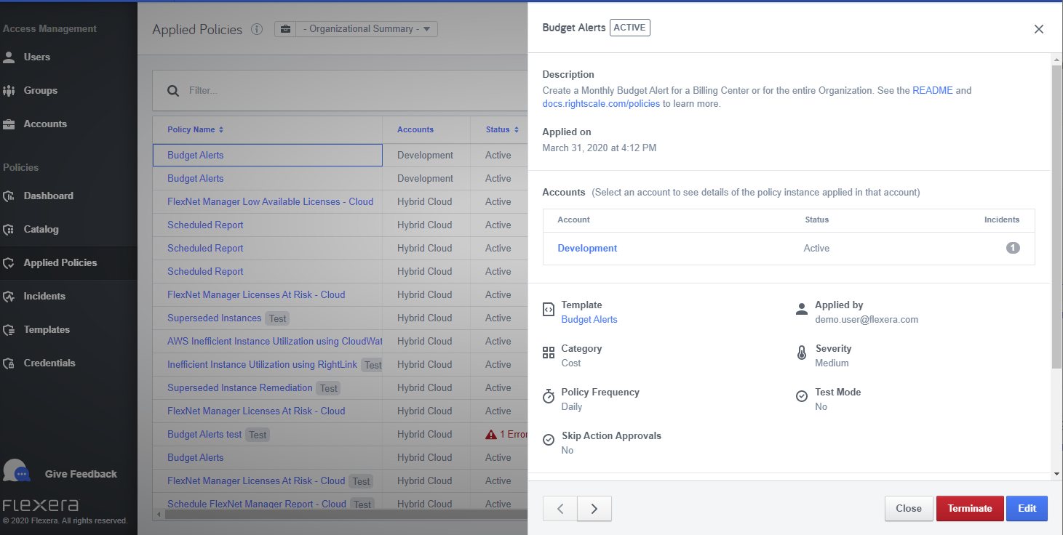
Task: Open the Organizational Summary dropdown
Action: point(356,29)
